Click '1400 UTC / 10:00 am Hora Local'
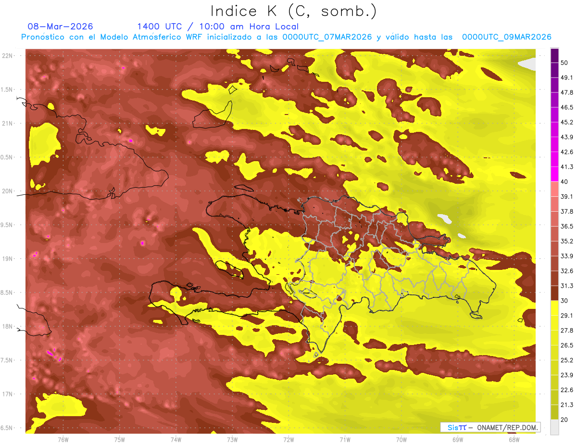577x446 pixels. pyautogui.click(x=218, y=26)
